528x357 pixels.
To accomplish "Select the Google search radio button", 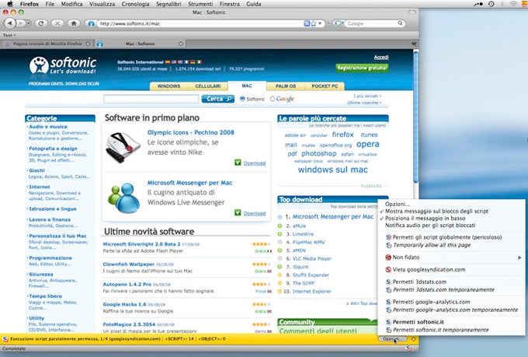I will pos(273,99).
